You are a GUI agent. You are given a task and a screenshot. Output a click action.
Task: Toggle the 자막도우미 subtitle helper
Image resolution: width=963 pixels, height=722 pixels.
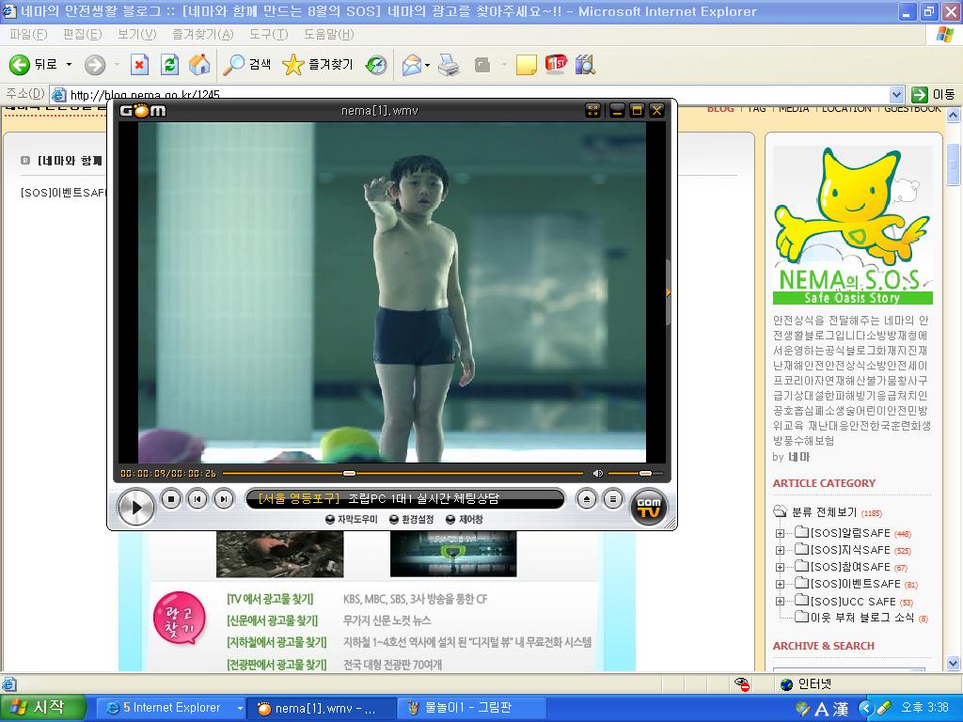(x=352, y=519)
